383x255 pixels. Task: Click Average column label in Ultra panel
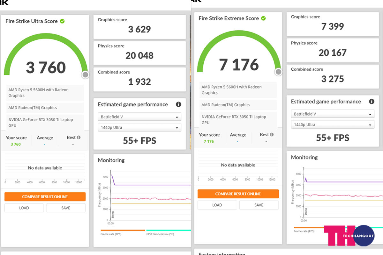coord(45,138)
